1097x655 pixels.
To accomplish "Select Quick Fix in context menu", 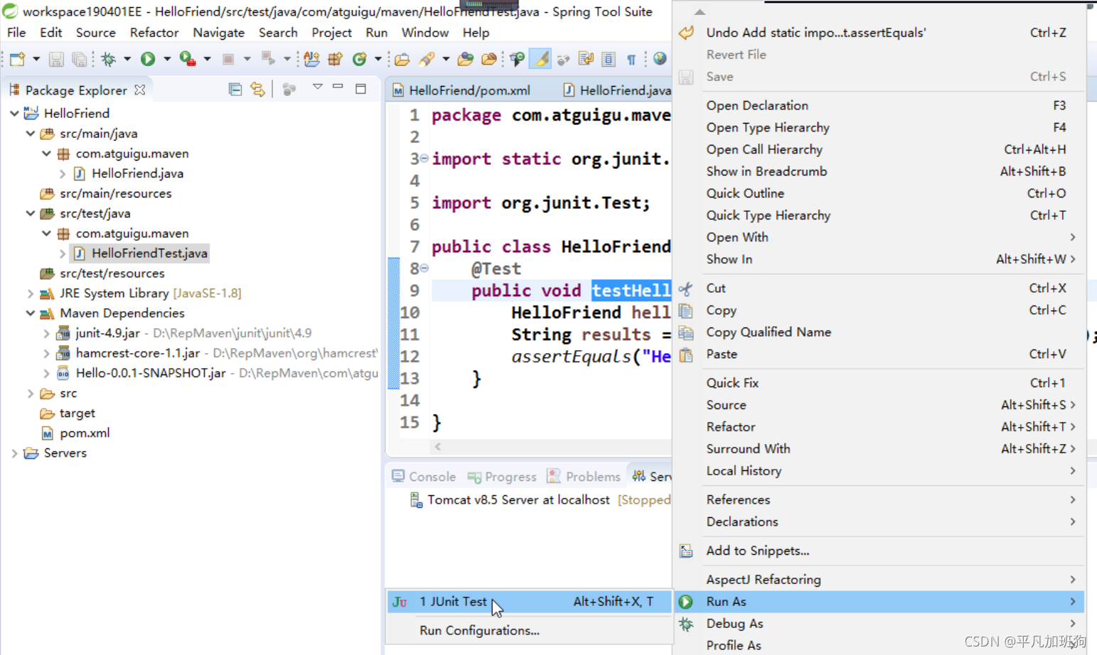I will tap(879, 383).
